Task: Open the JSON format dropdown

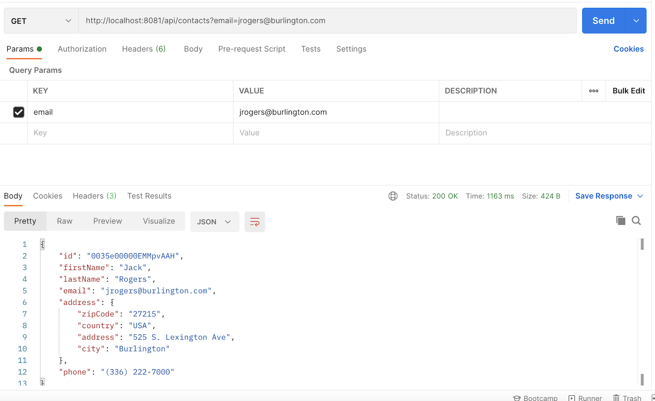Action: point(215,222)
